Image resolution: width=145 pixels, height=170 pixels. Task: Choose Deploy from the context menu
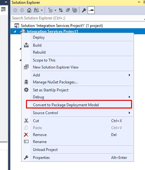click(x=78, y=37)
